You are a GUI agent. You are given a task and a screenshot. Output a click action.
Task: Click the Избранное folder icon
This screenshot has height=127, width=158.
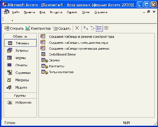point(10,103)
